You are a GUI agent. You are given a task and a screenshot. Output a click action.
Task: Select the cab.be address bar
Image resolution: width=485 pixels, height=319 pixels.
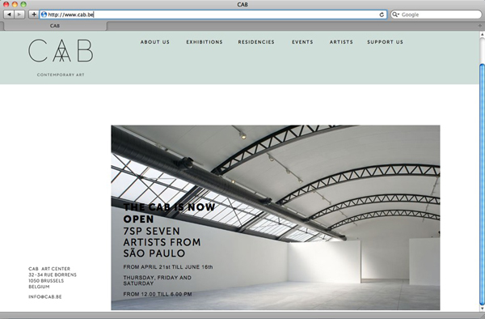point(213,15)
